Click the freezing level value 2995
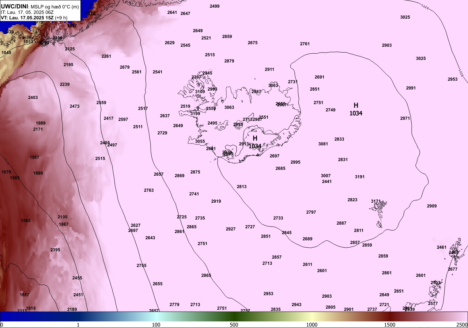 pos(295,162)
